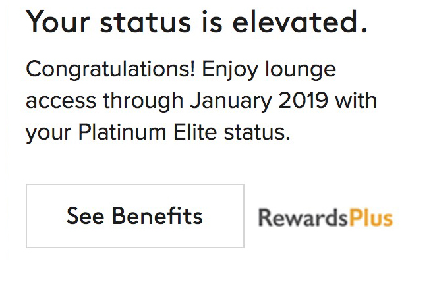Click the word 'See' on the button

coord(86,216)
